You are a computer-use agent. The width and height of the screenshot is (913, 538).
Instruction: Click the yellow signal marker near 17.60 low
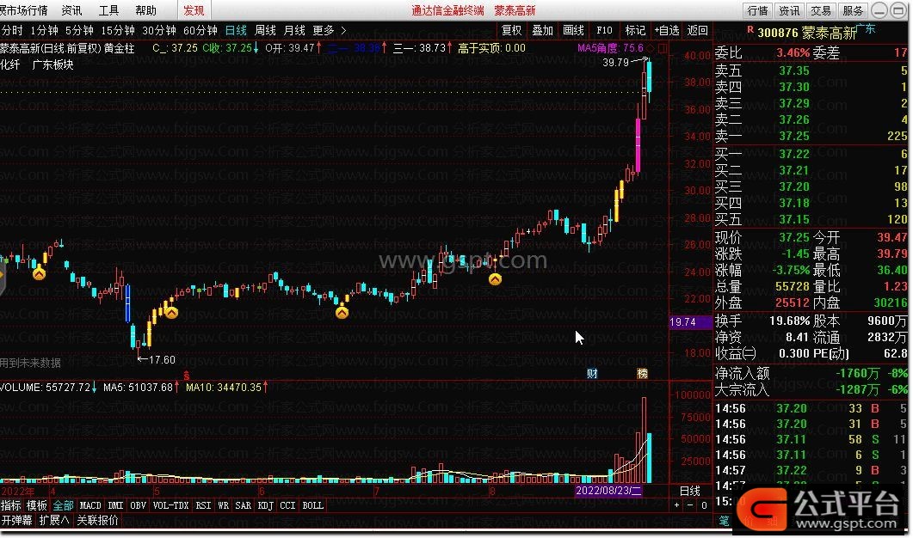[171, 312]
